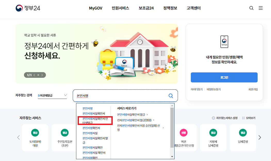Show previous banner slide arrow
Screen dimensions: 271x161
click(34, 75)
